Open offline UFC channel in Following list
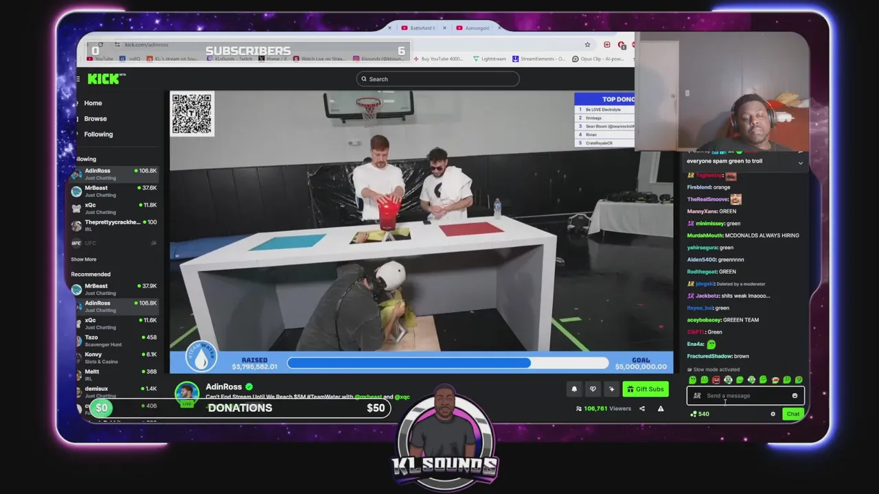Viewport: 879px width, 494px height. coord(115,243)
